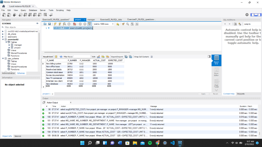This screenshot has width=262, height=147.
Task: Execute the SQL script with lightning bolt
Action: 55,24
